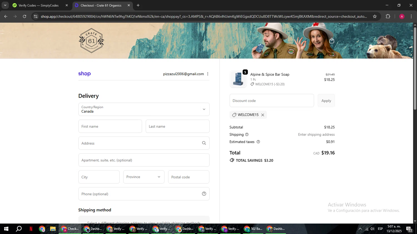This screenshot has width=417, height=234.
Task: Click the browser address bar URL
Action: (204, 16)
